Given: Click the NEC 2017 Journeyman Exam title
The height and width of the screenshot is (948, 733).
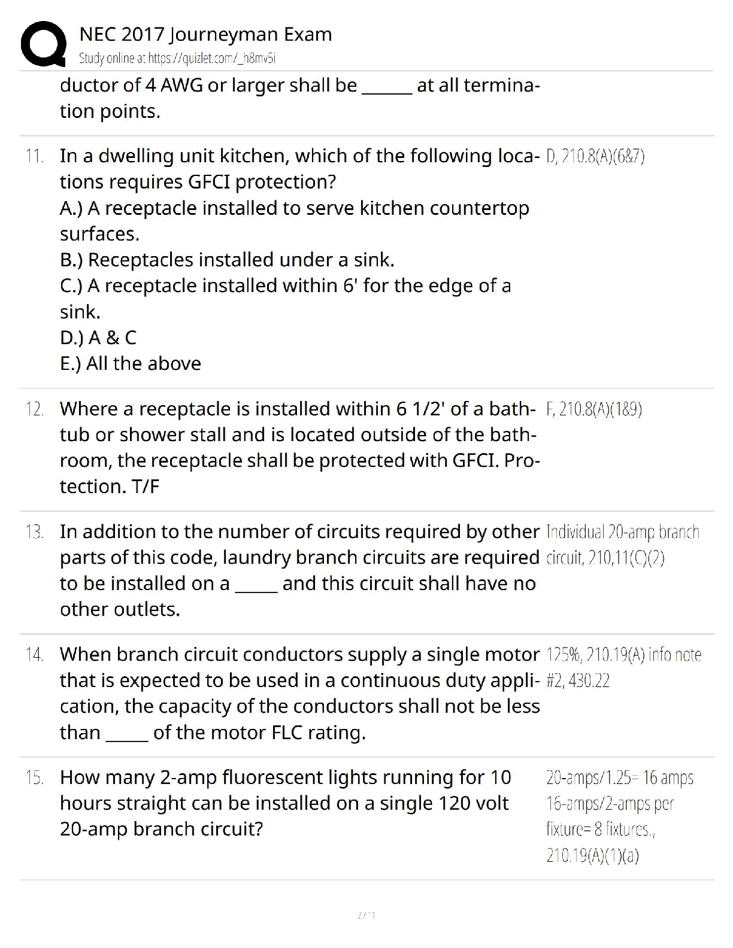Looking at the screenshot, I should point(205,35).
